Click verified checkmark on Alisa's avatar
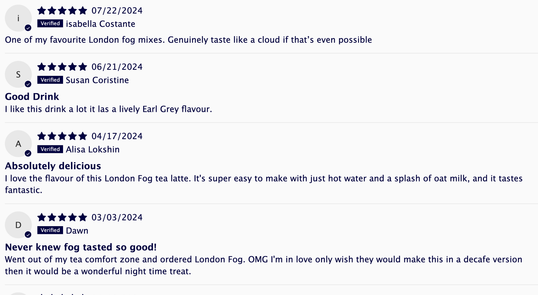 pos(28,153)
